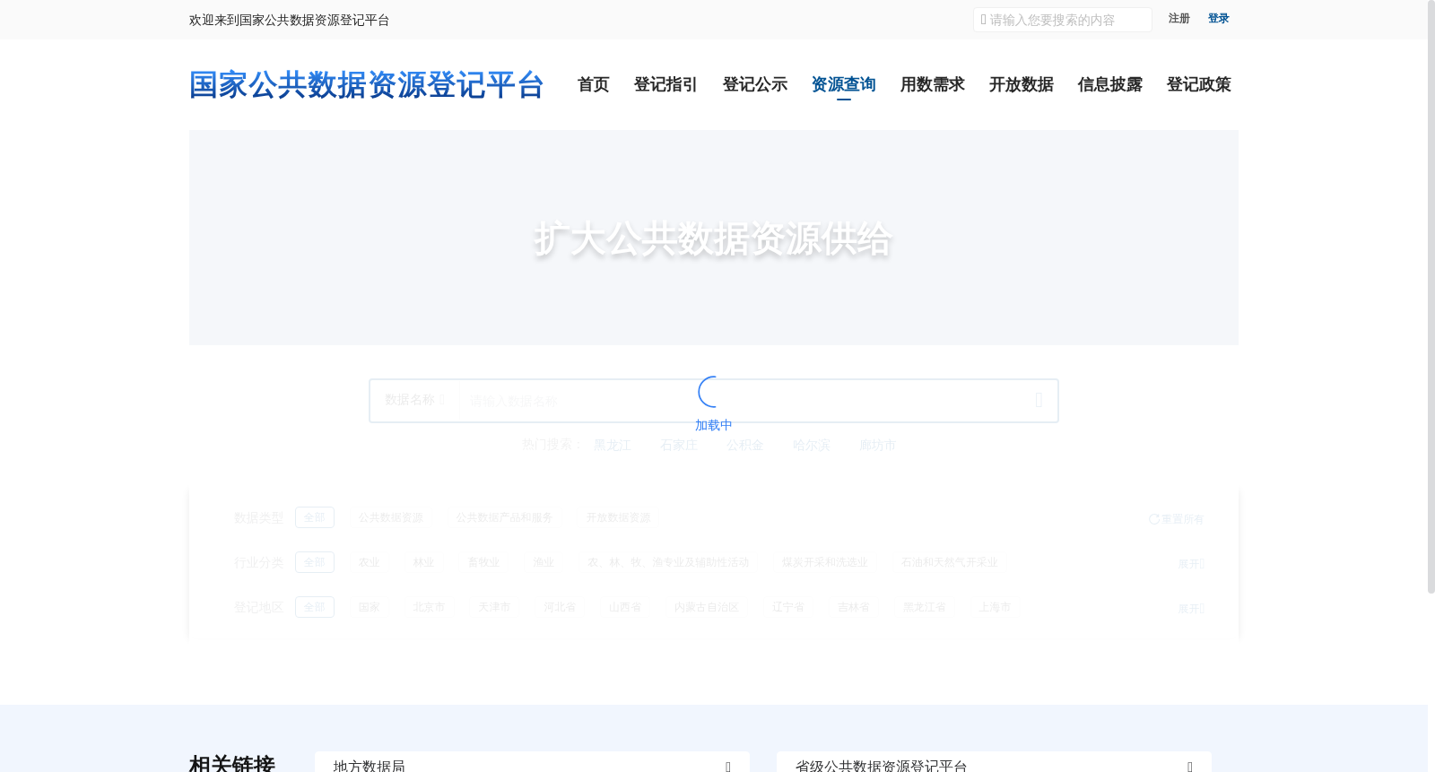This screenshot has height=772, width=1435.
Task: Open the 登记政策 menu
Action: pyautogui.click(x=1198, y=84)
